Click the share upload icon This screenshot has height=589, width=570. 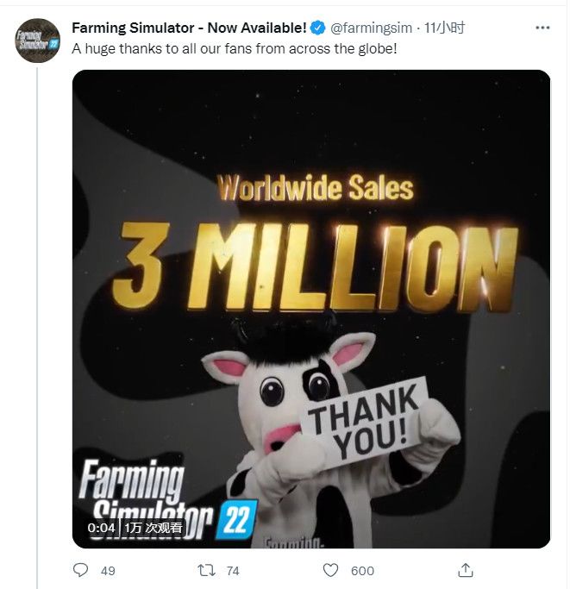coord(465,570)
